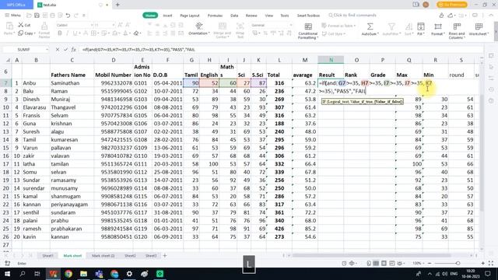
Task: Open the Menu hamburger button
Action: 12,16
